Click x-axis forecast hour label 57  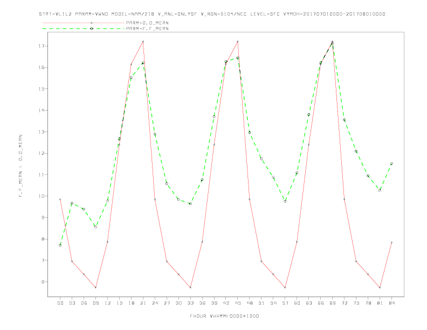[x=285, y=303]
